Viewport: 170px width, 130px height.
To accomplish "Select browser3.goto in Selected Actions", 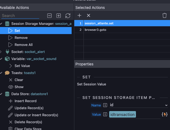I will click(x=122, y=30).
